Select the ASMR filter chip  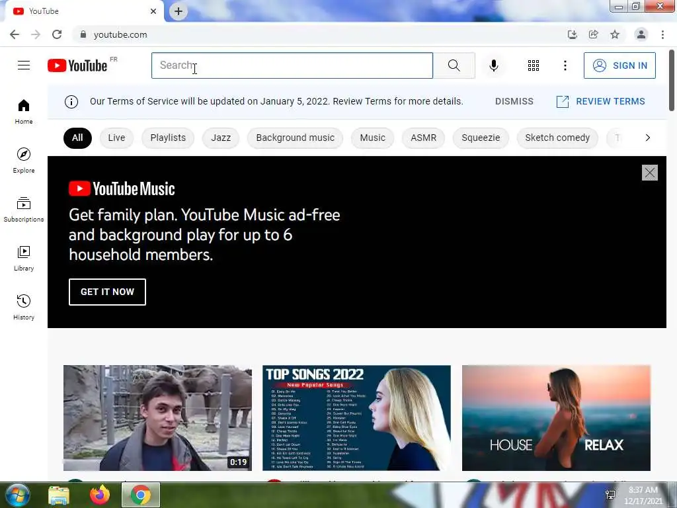pos(423,138)
